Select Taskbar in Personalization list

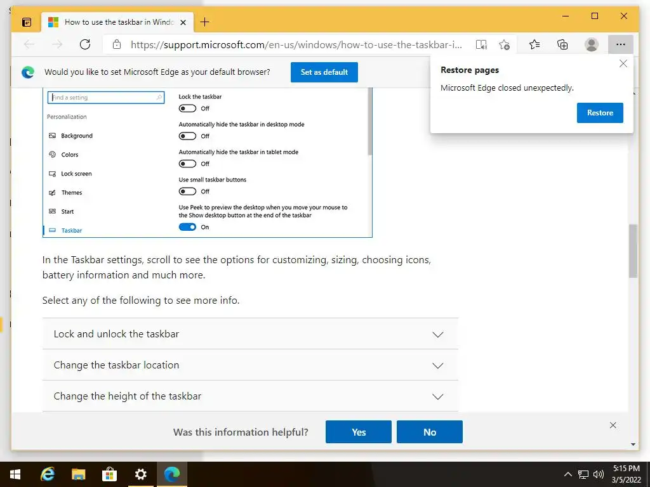pos(65,230)
